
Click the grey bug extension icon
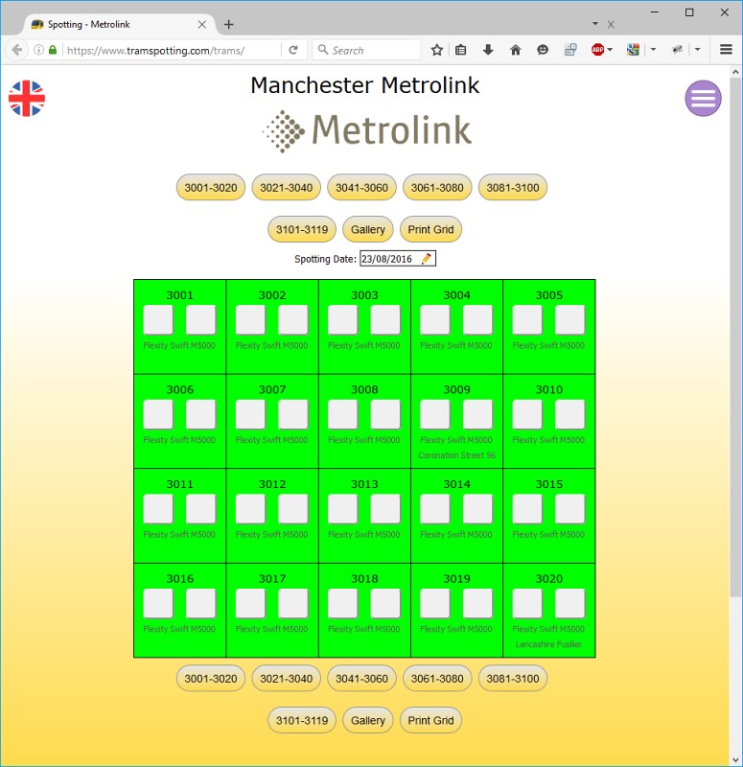pyautogui.click(x=677, y=50)
